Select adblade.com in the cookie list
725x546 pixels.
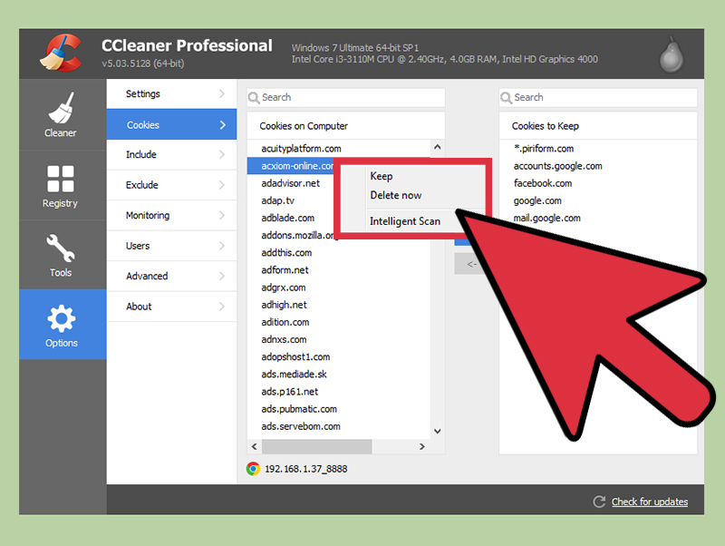point(287,218)
